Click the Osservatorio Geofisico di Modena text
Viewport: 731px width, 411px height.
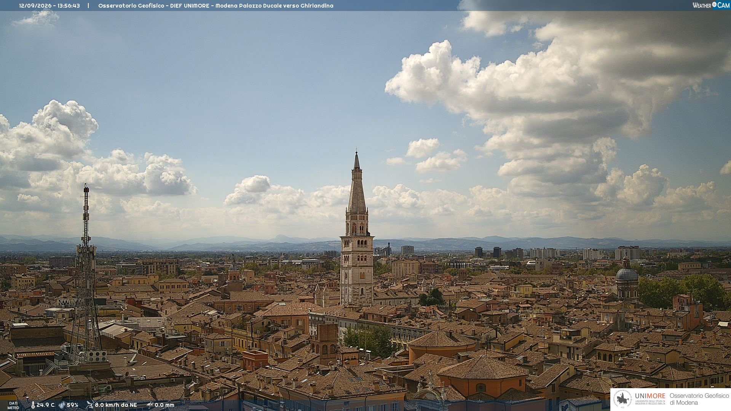tap(699, 399)
